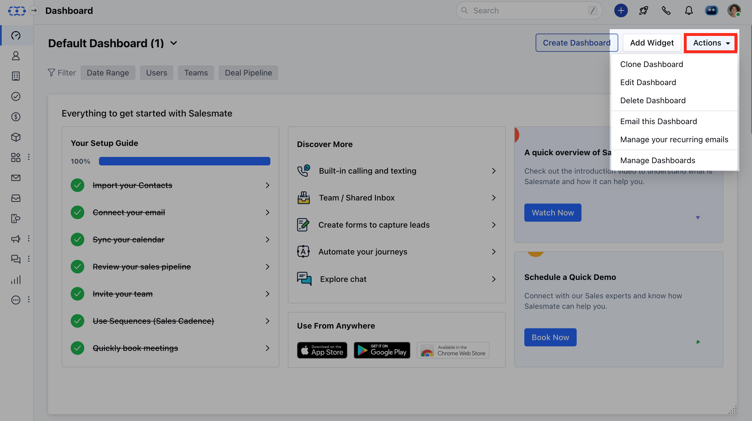
Task: Open the Email icon in sidebar
Action: 16,178
